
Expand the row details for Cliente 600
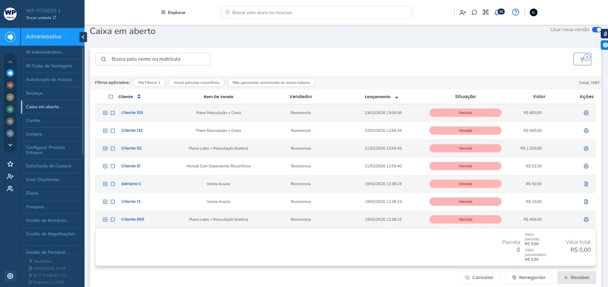[105, 219]
